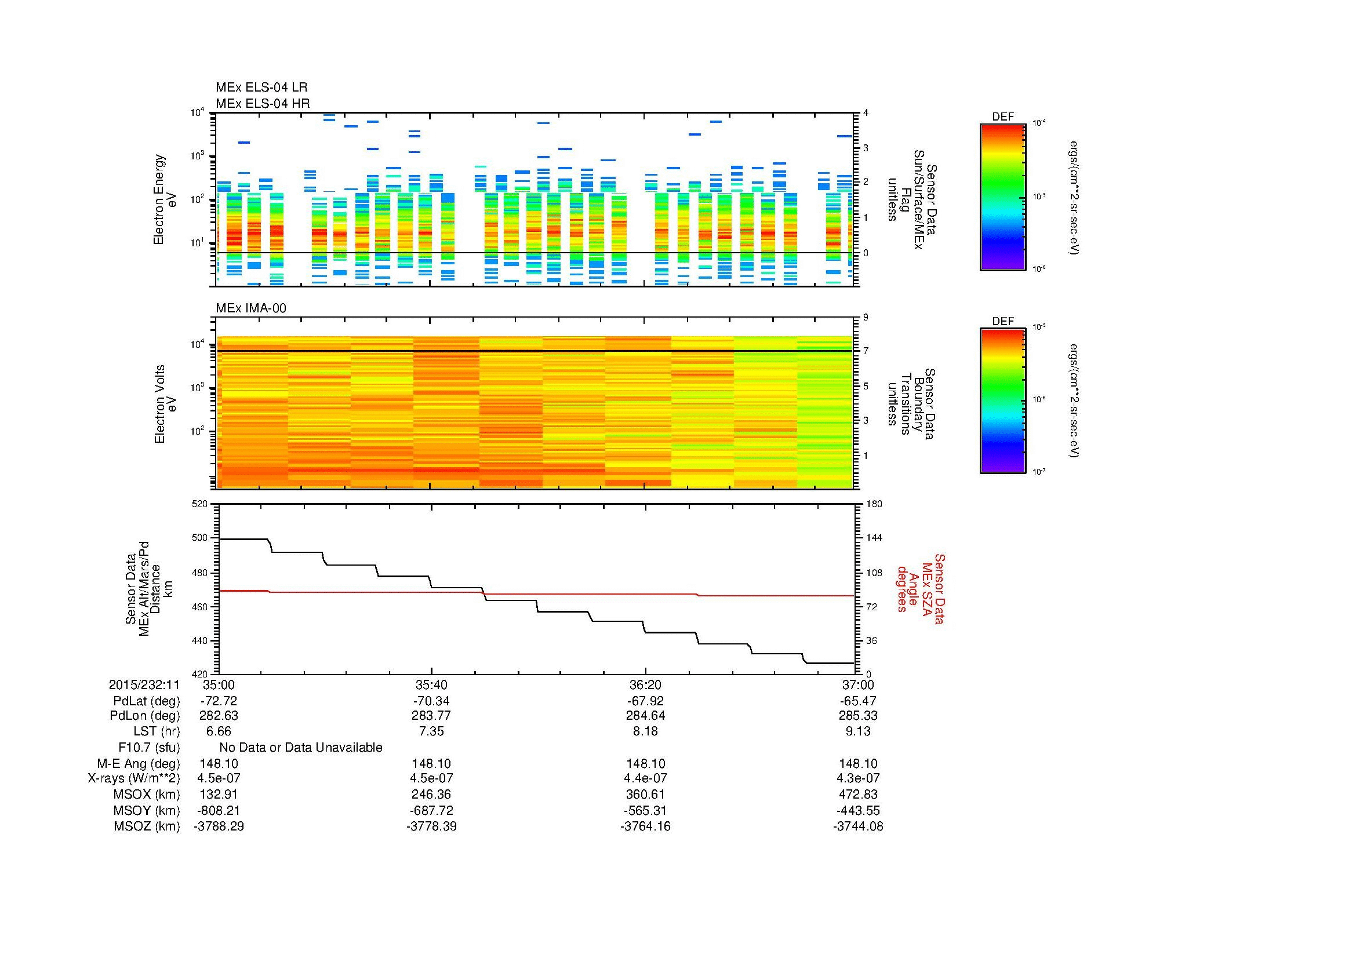Screen dimensions: 1356x958
Task: Click the 'MEx ELS-04 HR' plot title
Action: (262, 103)
